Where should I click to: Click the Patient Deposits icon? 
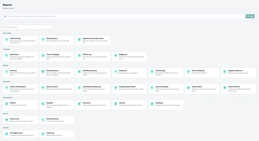(188, 71)
